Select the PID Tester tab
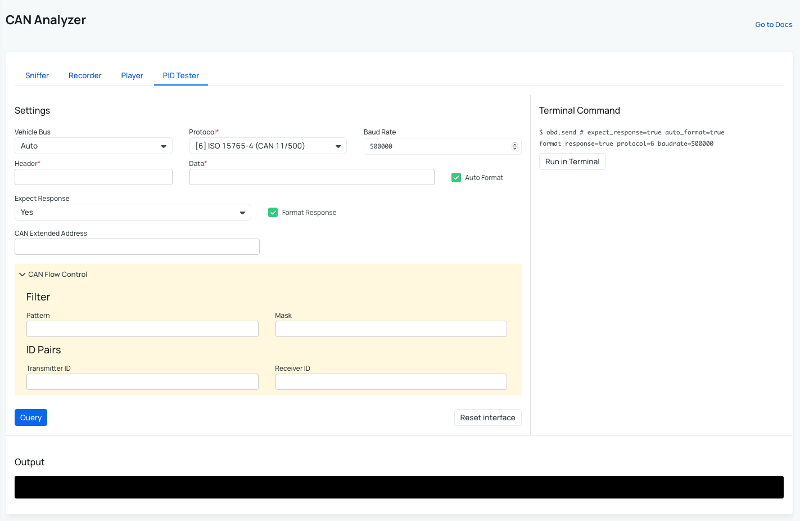 [181, 75]
